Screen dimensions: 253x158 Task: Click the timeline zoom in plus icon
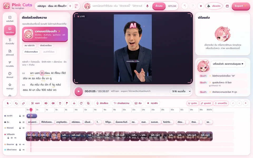point(246,103)
